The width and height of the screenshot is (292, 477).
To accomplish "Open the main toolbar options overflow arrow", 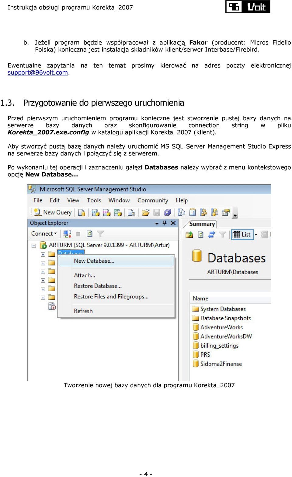I will click(235, 215).
